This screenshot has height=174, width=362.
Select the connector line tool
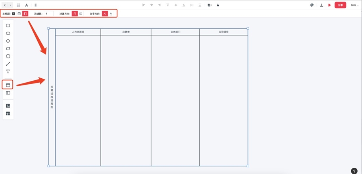8,64
